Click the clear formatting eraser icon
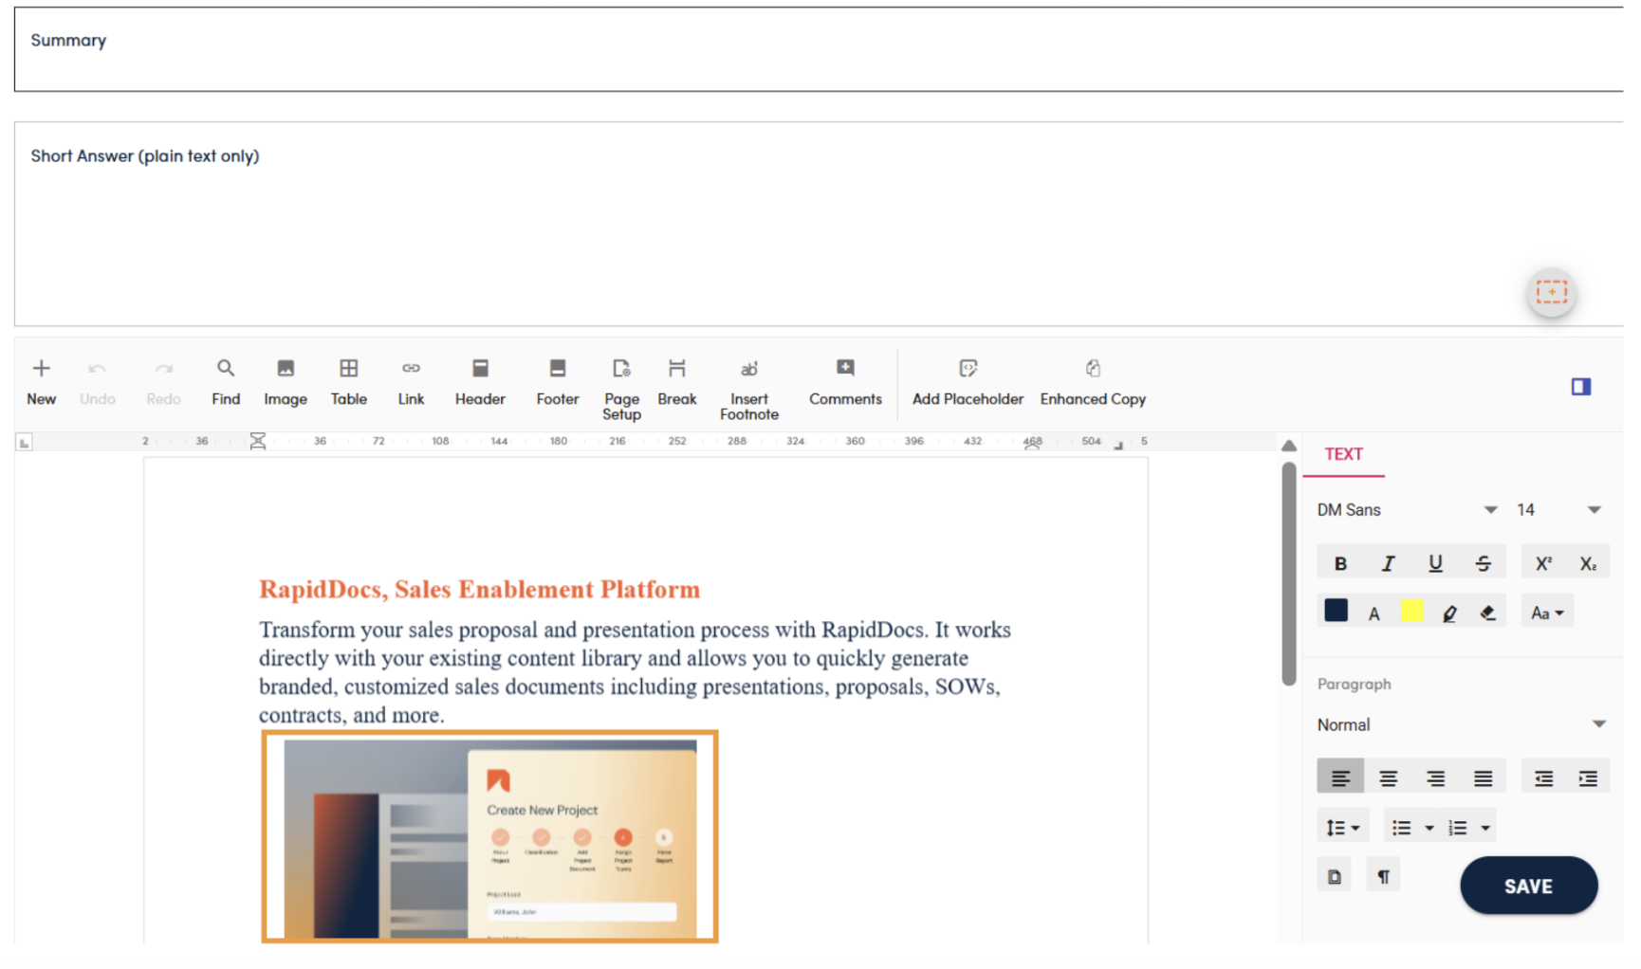This screenshot has height=969, width=1641. pos(1487,613)
